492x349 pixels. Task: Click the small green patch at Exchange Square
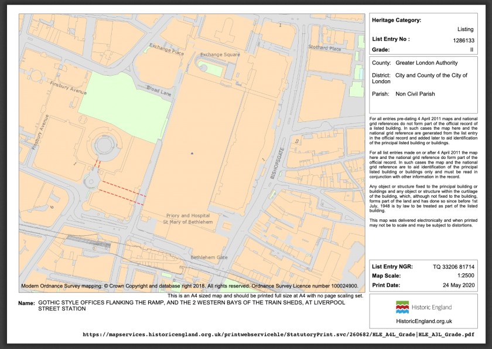pos(214,69)
